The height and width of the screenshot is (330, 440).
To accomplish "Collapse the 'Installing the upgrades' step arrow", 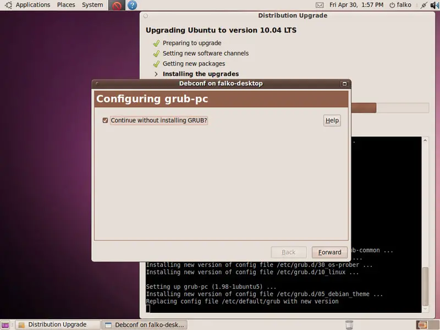I will (156, 74).
